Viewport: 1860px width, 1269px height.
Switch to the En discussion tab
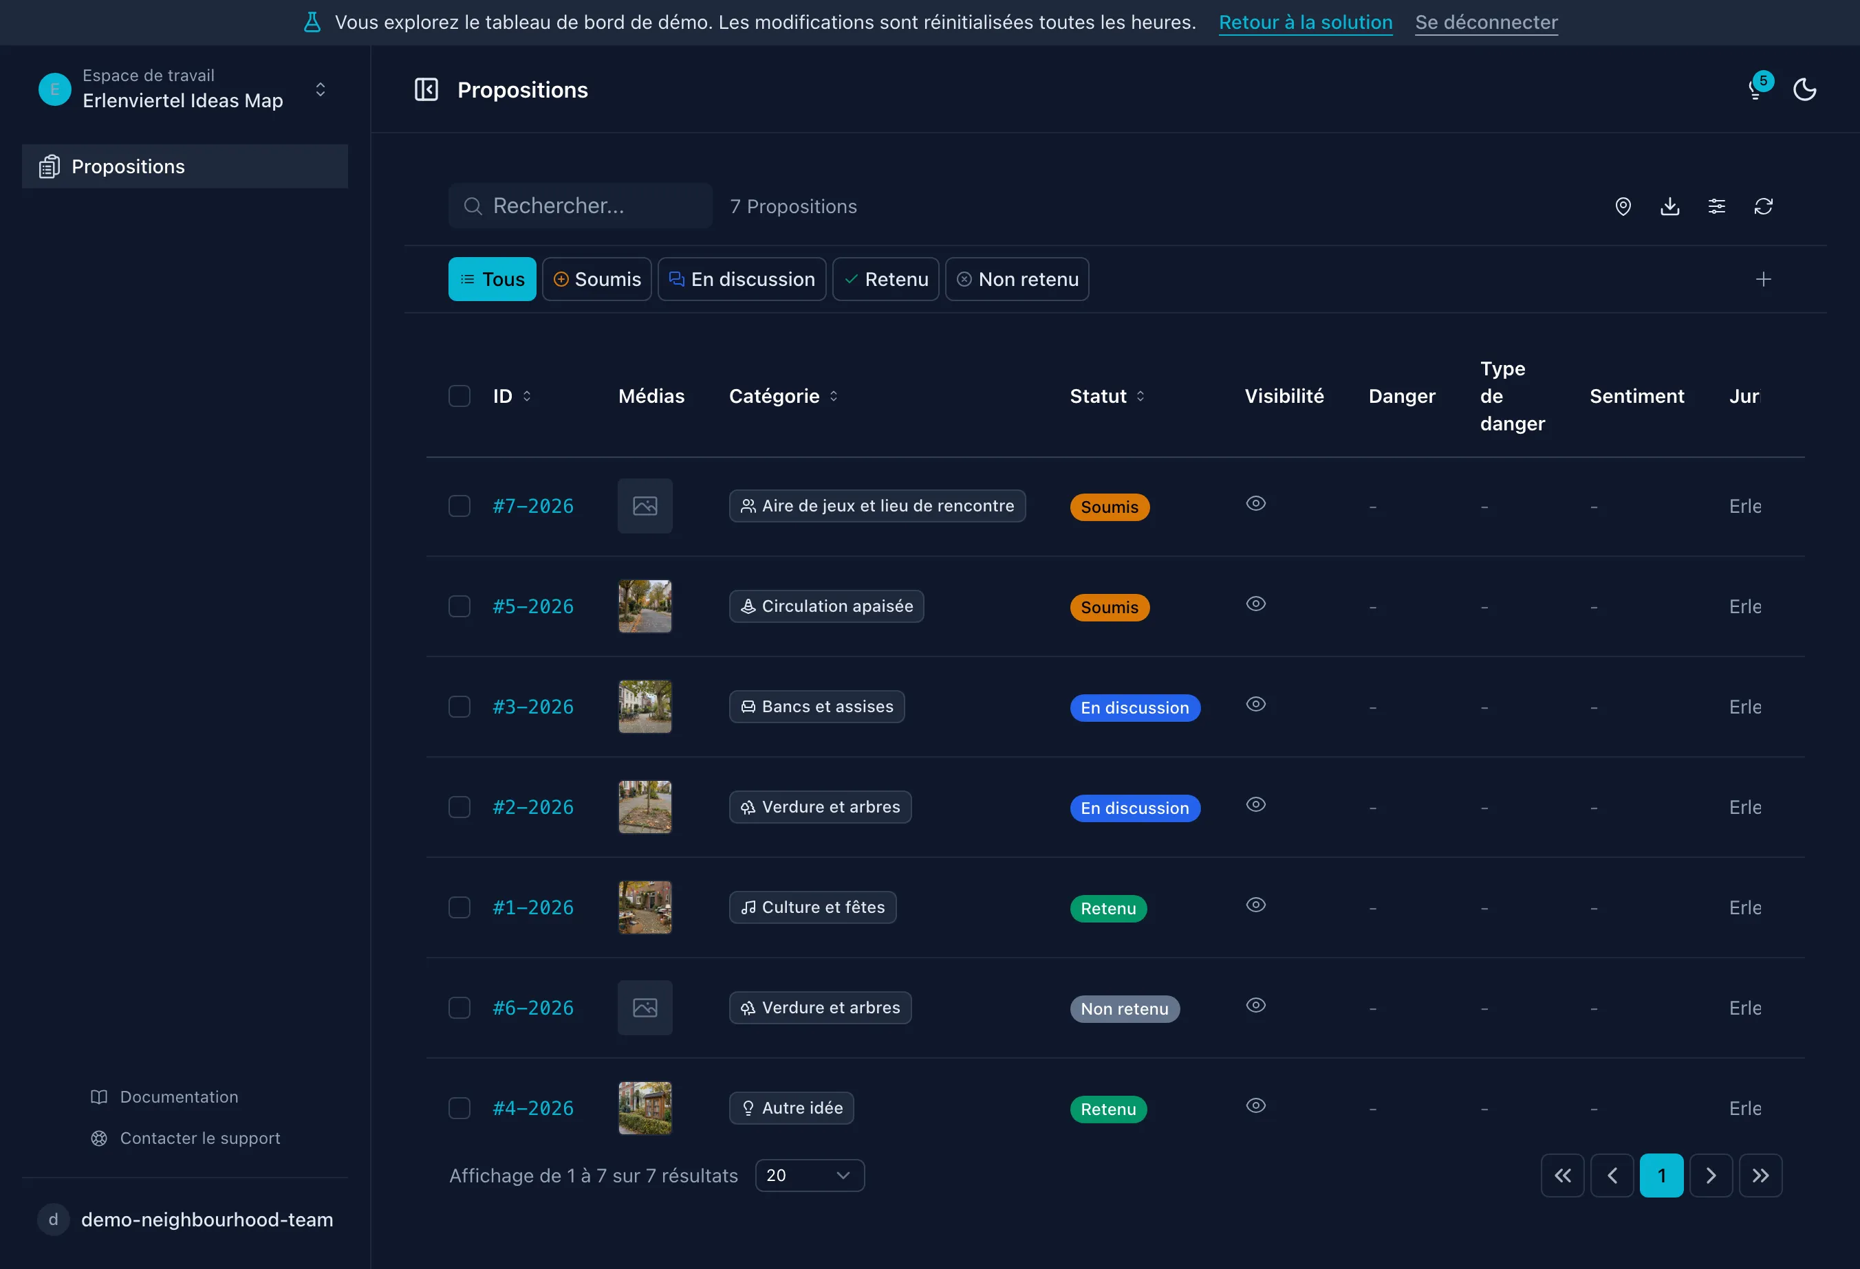click(742, 279)
